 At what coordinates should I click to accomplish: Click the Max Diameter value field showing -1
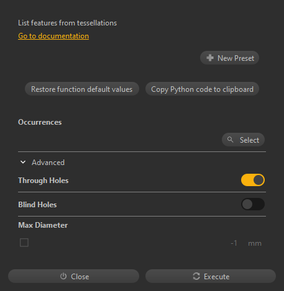(234, 243)
